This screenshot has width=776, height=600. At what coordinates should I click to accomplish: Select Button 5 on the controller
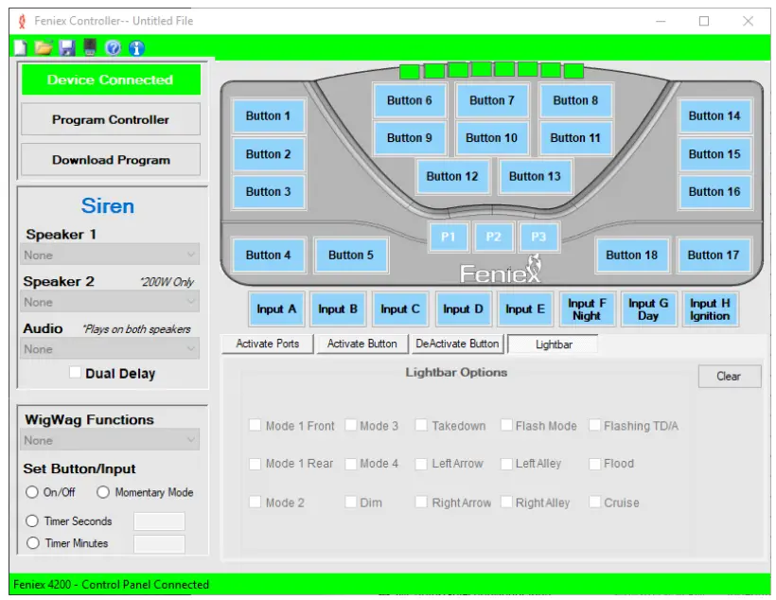(x=351, y=255)
